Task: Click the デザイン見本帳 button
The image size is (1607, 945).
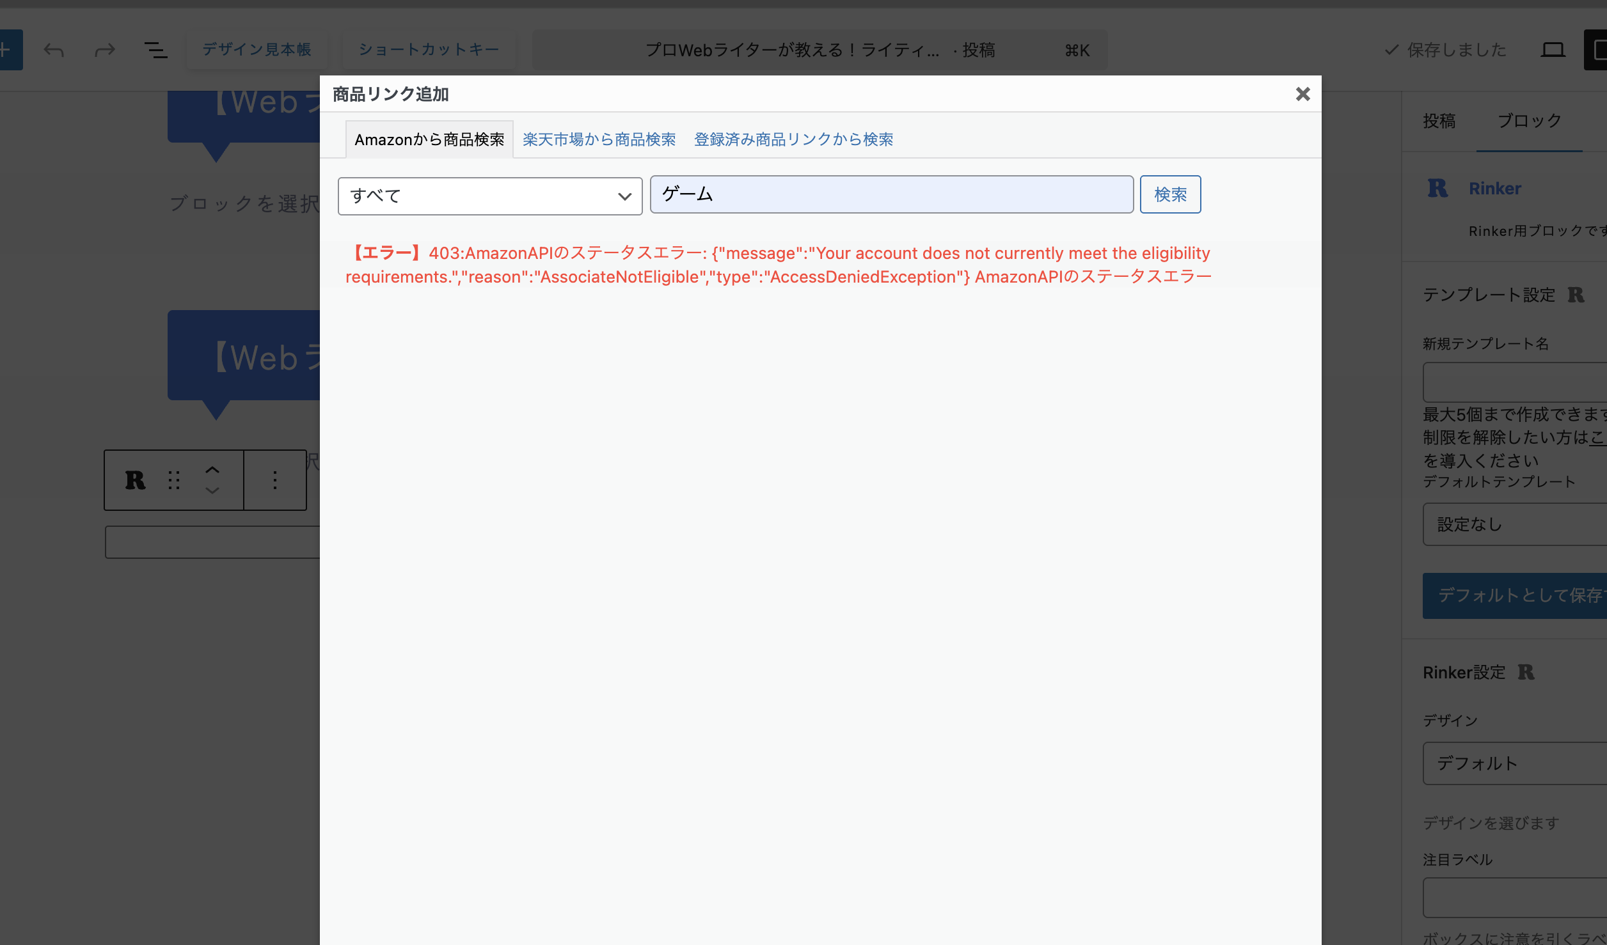Action: click(x=257, y=50)
